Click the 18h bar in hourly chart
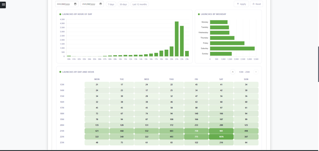319x151 pixels. point(161,53)
